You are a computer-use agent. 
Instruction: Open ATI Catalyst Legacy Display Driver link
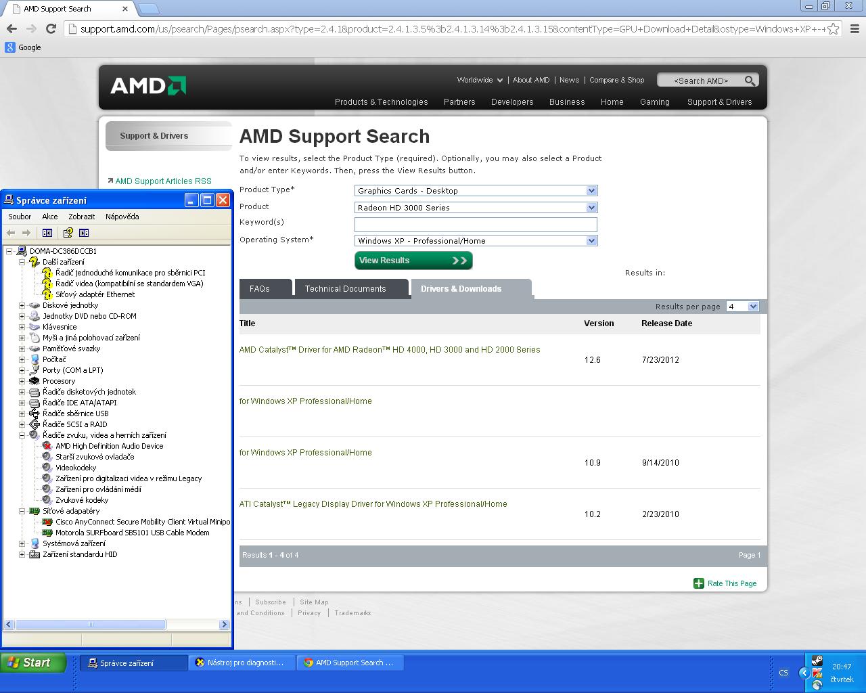(373, 504)
